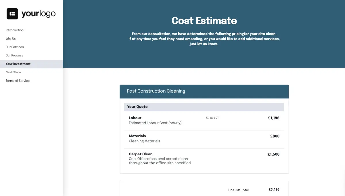Click the £1,196 labour price

point(274,118)
